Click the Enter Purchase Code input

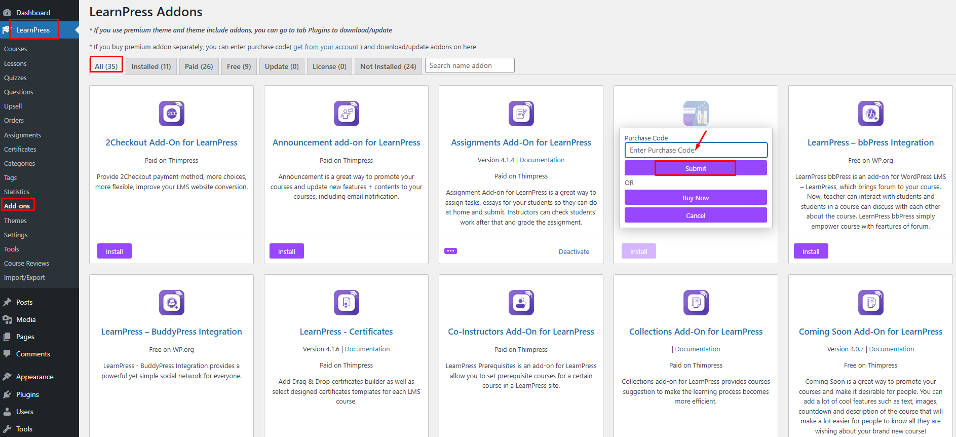point(696,150)
